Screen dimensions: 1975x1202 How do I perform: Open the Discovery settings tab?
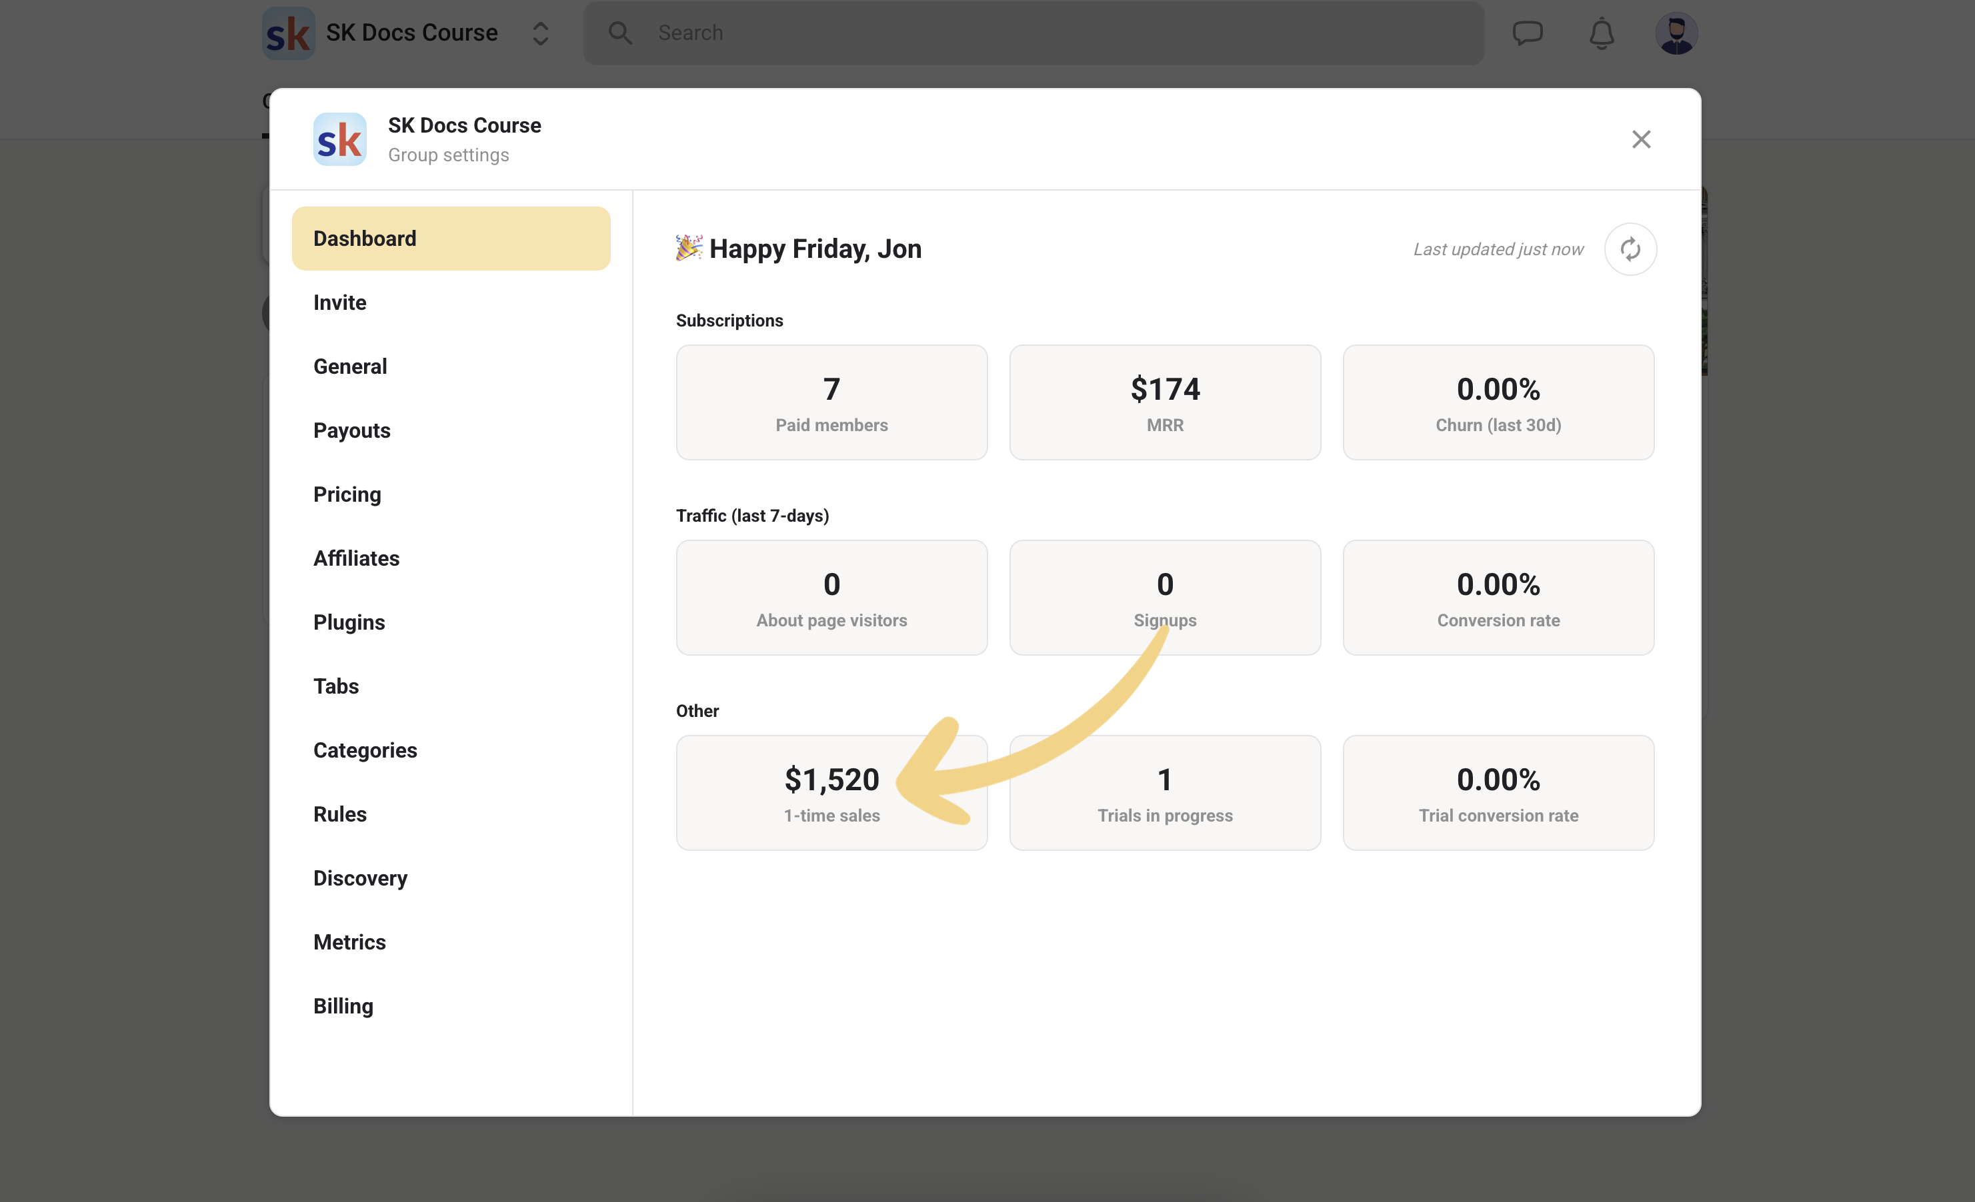(451, 878)
